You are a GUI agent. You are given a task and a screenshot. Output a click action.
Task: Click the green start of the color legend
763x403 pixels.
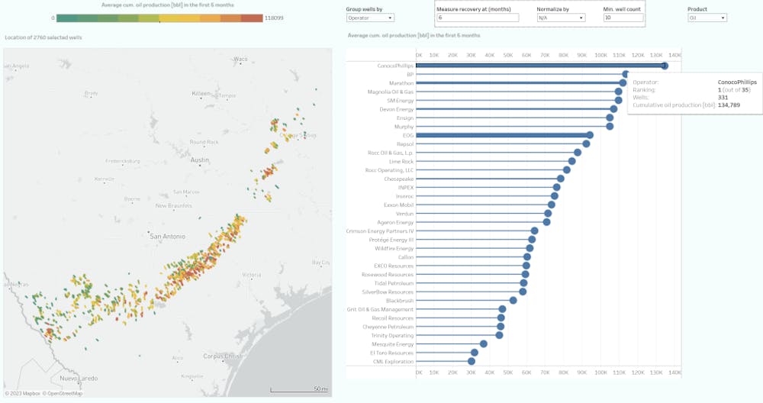(x=66, y=18)
